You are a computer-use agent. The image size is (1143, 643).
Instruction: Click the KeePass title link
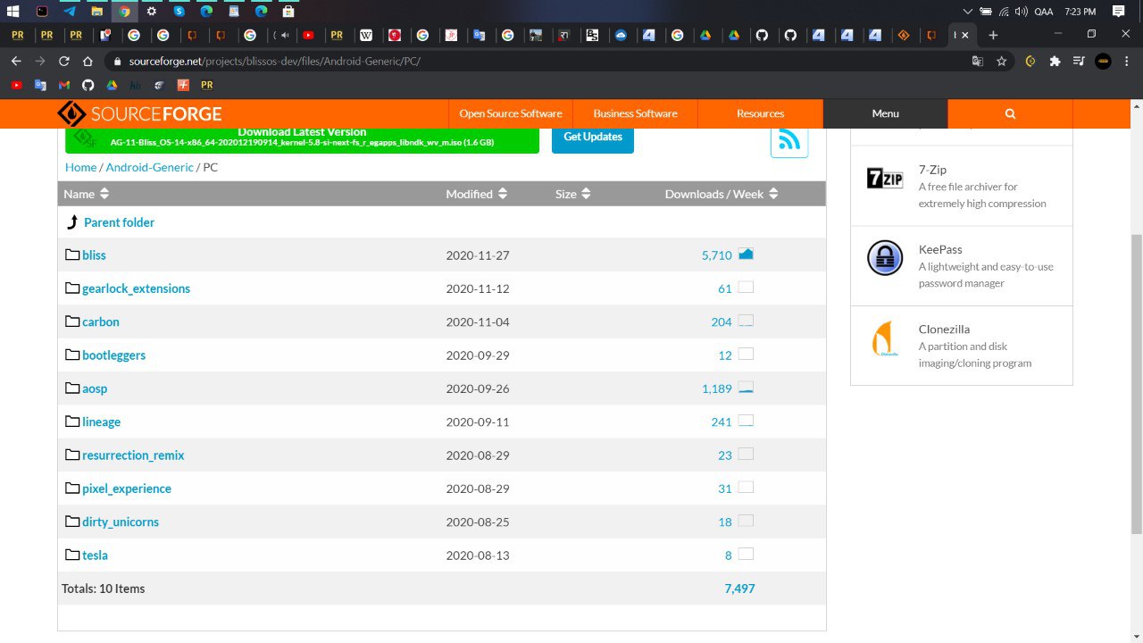(940, 249)
